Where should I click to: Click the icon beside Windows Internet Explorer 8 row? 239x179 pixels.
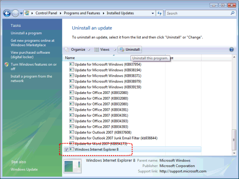point(71,149)
